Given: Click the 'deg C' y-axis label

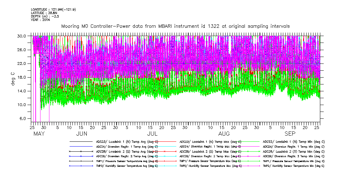Looking at the screenshot, I should [x=13, y=78].
